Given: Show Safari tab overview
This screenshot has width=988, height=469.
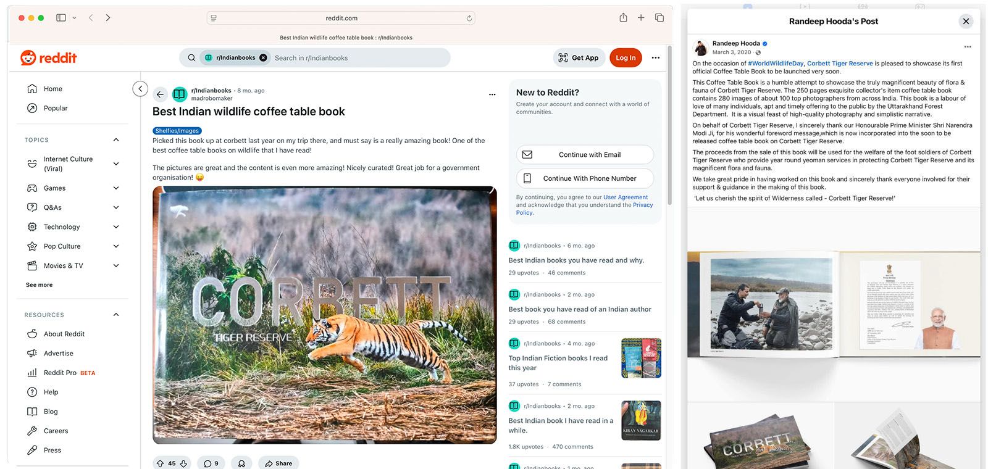Looking at the screenshot, I should click(659, 18).
